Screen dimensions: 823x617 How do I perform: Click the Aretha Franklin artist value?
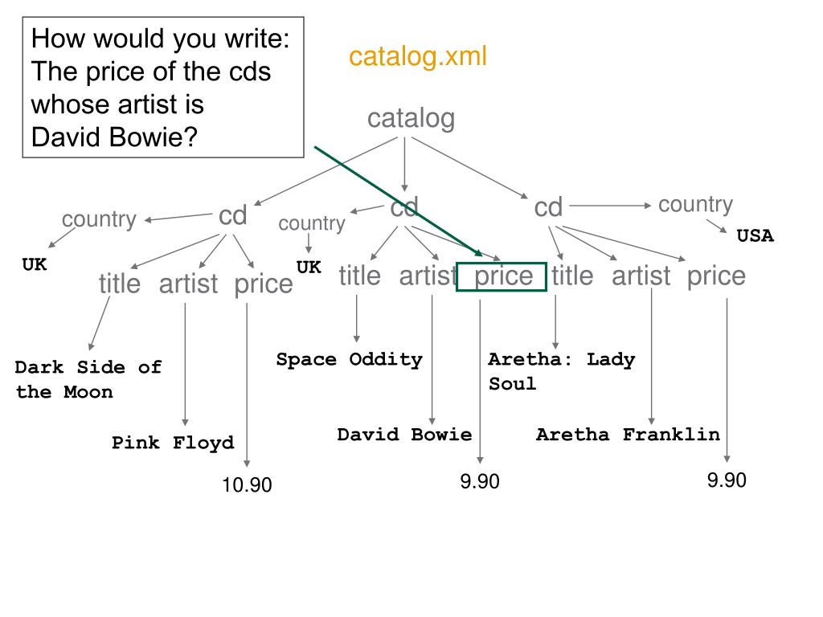[x=628, y=435]
